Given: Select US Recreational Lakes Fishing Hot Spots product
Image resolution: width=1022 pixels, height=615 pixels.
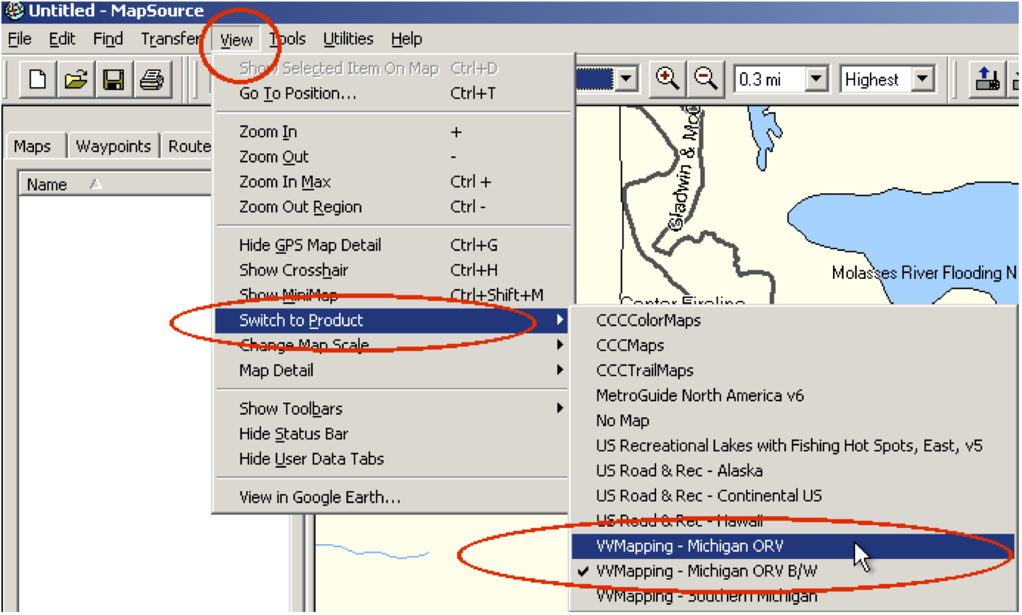Looking at the screenshot, I should (793, 446).
